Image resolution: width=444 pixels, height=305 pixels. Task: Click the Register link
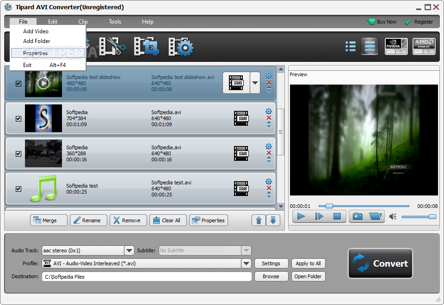pos(419,22)
